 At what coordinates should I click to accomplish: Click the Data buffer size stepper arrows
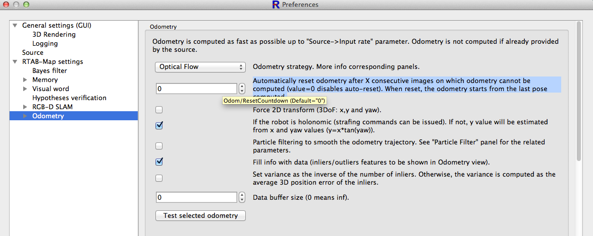tap(242, 197)
